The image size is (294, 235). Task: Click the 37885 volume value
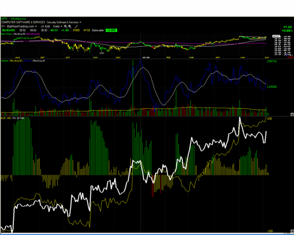click(76, 30)
